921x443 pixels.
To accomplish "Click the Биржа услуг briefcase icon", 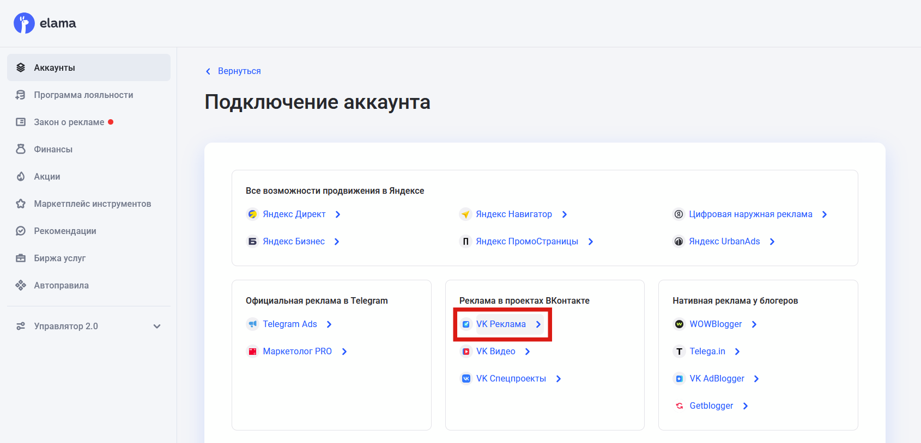I will point(21,258).
